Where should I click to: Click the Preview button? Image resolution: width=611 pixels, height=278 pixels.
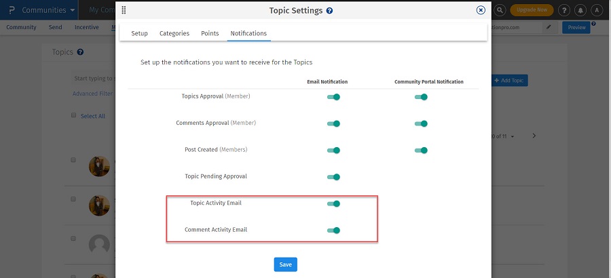576,27
